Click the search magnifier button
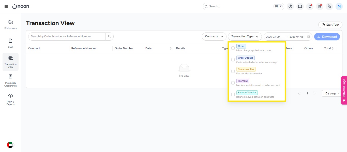The height and width of the screenshot is (152, 347). pos(110,37)
